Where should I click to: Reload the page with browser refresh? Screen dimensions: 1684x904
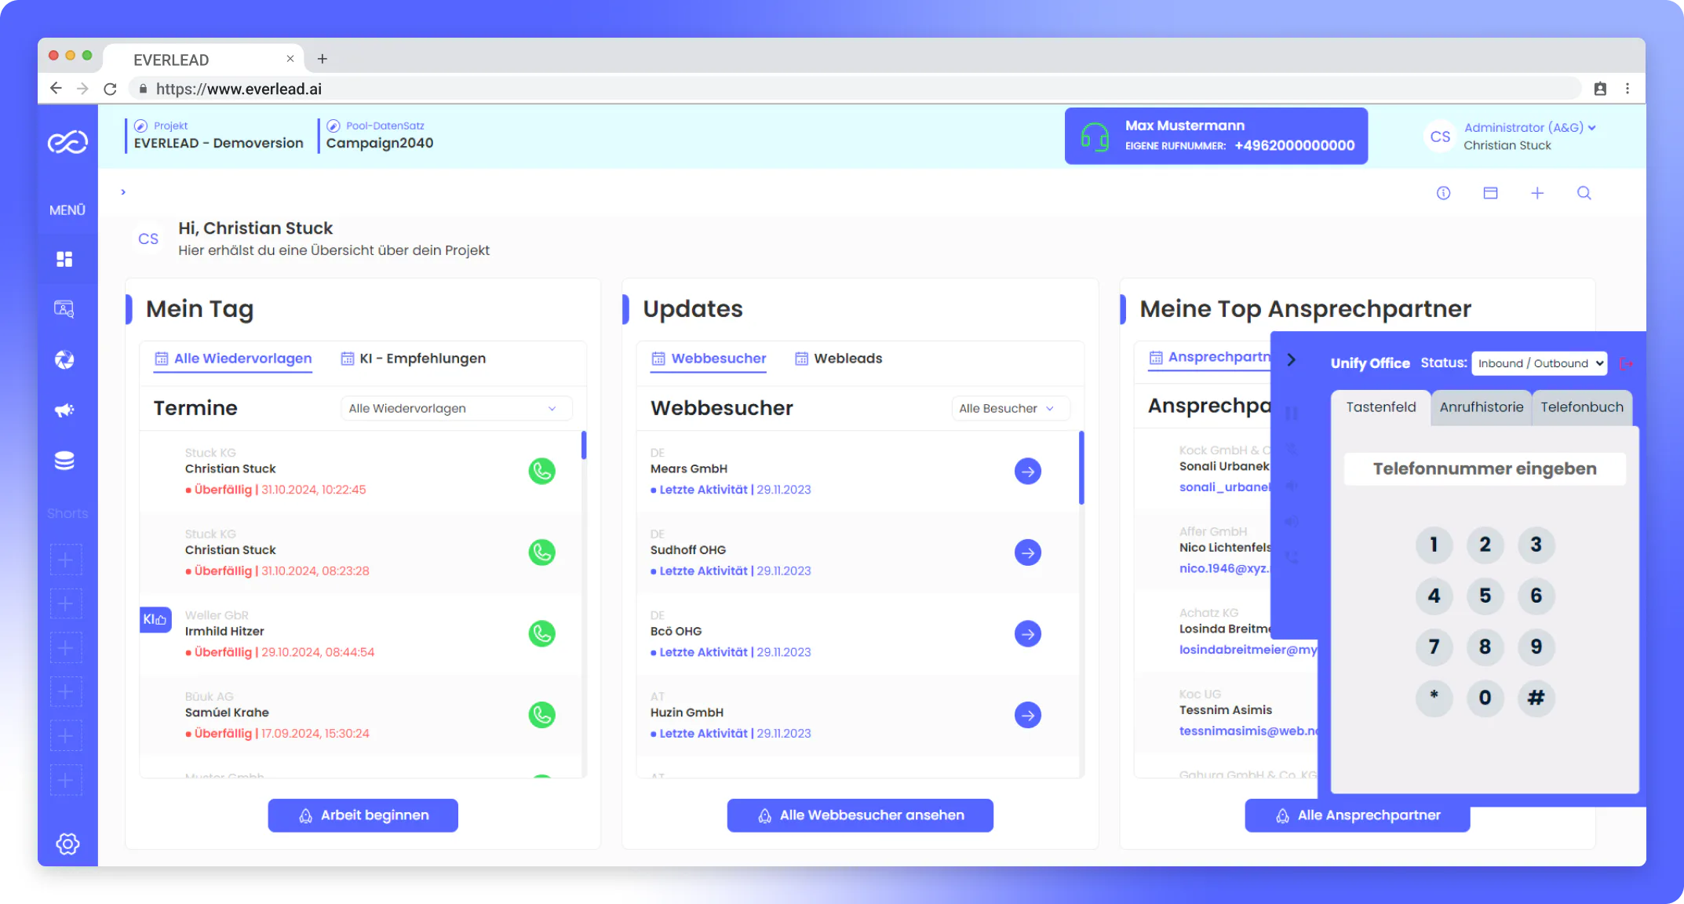tap(110, 89)
